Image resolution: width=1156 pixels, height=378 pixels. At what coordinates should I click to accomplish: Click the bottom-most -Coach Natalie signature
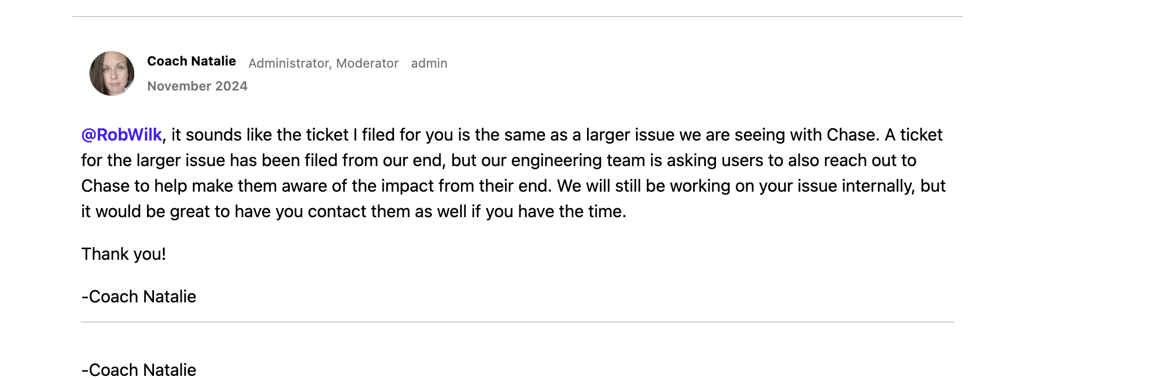(x=139, y=370)
